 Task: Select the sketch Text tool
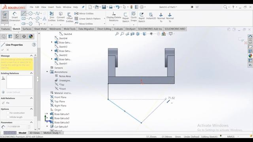pos(45,19)
